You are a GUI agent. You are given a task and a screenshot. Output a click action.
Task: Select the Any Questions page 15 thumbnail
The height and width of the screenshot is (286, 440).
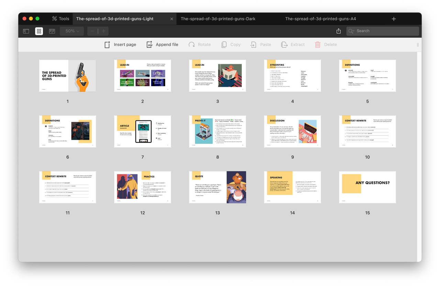coord(367,187)
